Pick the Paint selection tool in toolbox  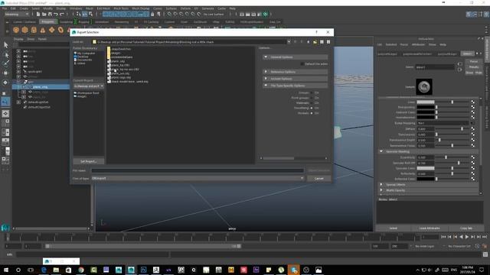(5, 63)
